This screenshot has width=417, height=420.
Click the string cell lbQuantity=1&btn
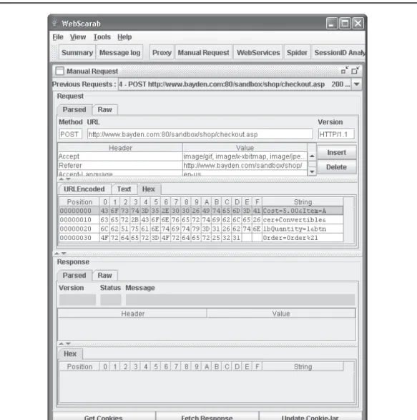(303, 229)
